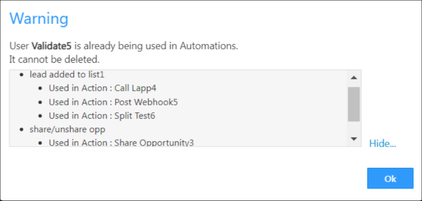Click bullet beside the Split Test6 action
Screen dimensions: 422x201
click(41, 116)
